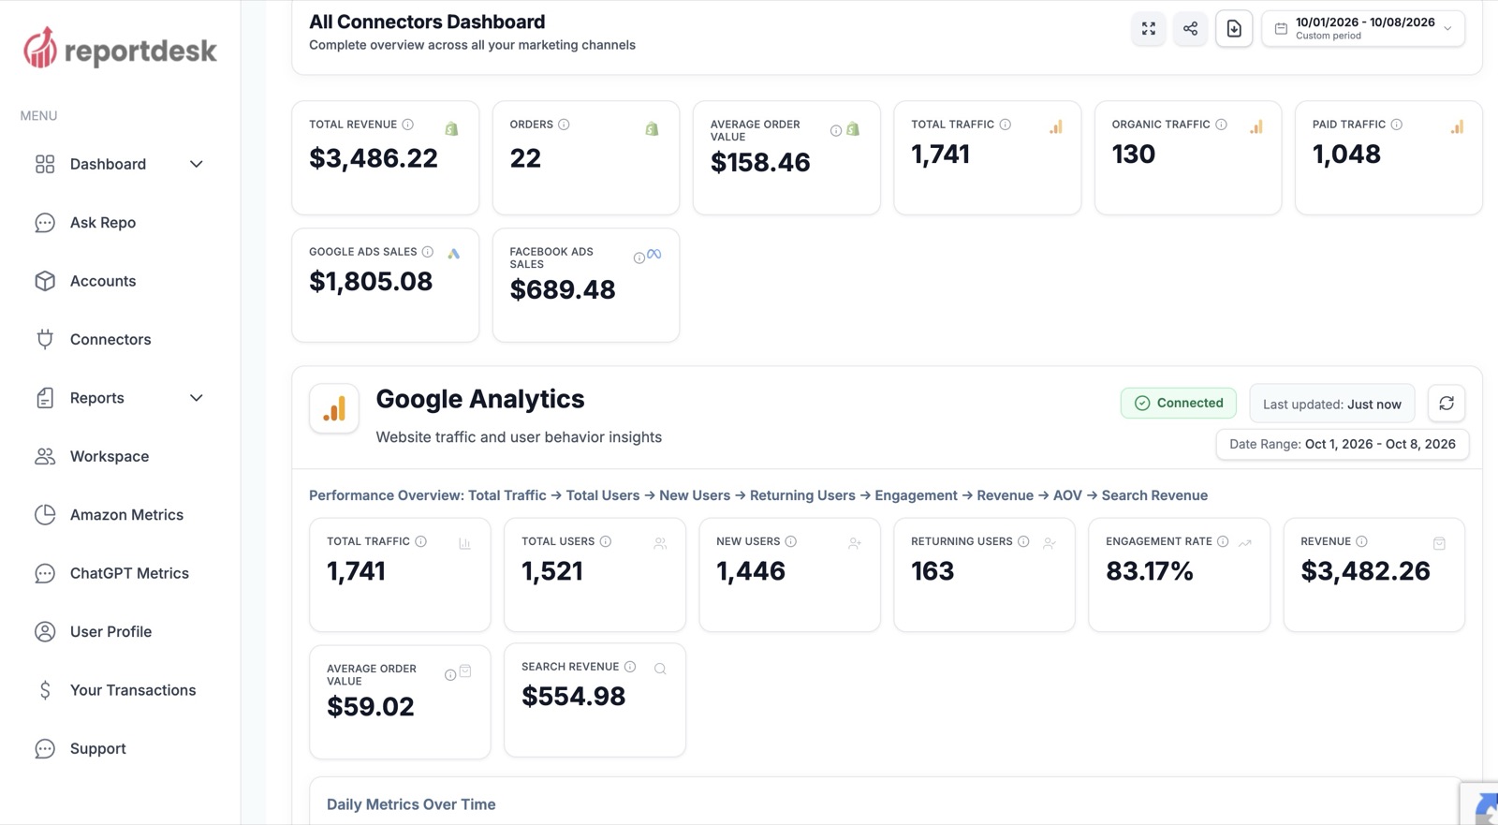Screen dimensions: 1498x825
Task: Open Ask Repo in the sidebar
Action: [x=103, y=223]
